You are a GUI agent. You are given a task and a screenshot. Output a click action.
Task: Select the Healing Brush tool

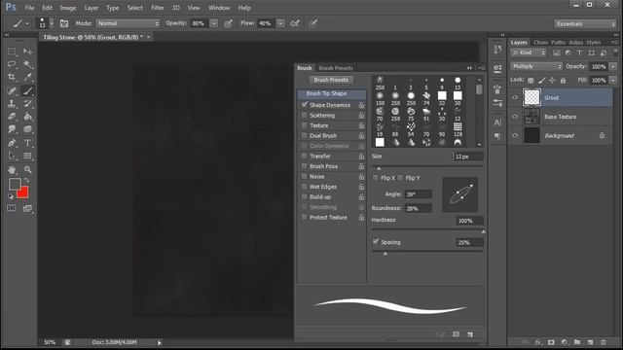click(12, 90)
